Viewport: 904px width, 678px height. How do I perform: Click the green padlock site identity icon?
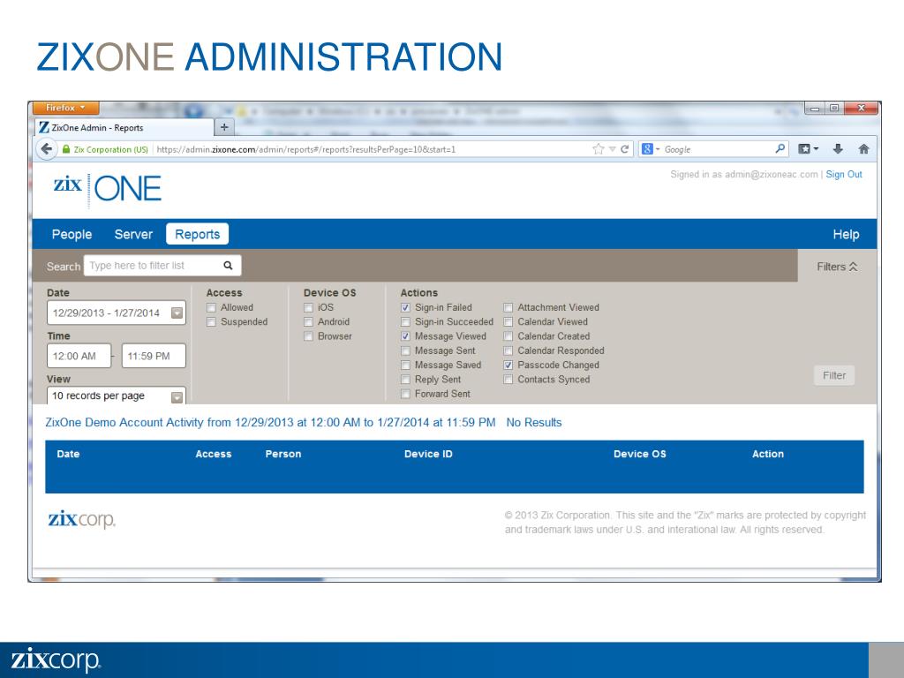coord(65,149)
